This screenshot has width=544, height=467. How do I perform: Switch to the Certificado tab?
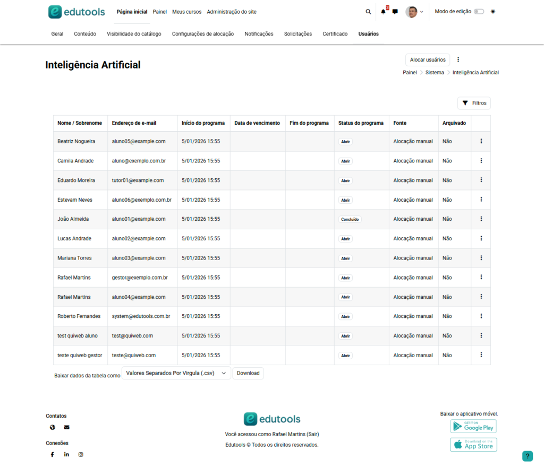pyautogui.click(x=335, y=34)
